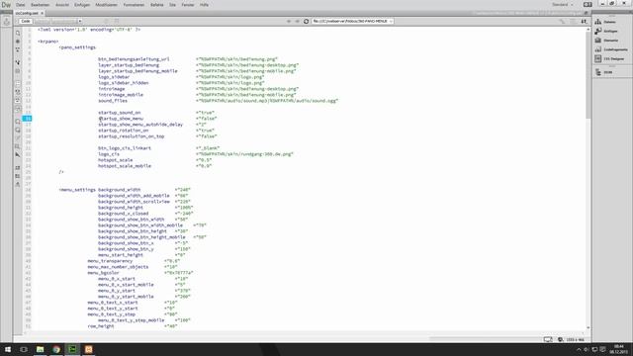Click the highlighted line number 15
The image size is (633, 356).
click(27, 119)
